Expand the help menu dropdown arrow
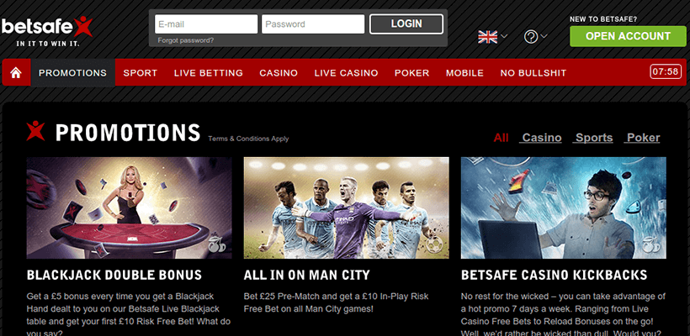 pyautogui.click(x=544, y=36)
